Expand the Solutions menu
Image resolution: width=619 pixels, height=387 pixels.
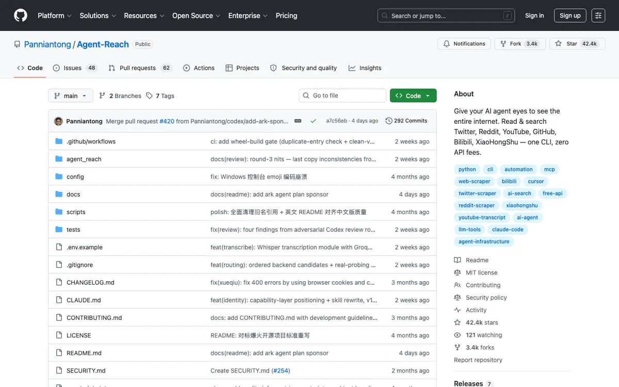click(98, 15)
